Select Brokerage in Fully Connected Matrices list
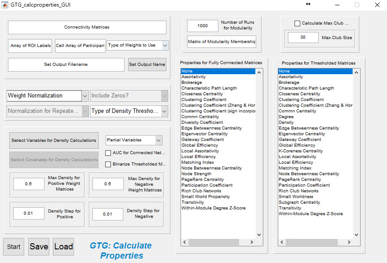The width and height of the screenshot is (387, 263). (192, 83)
